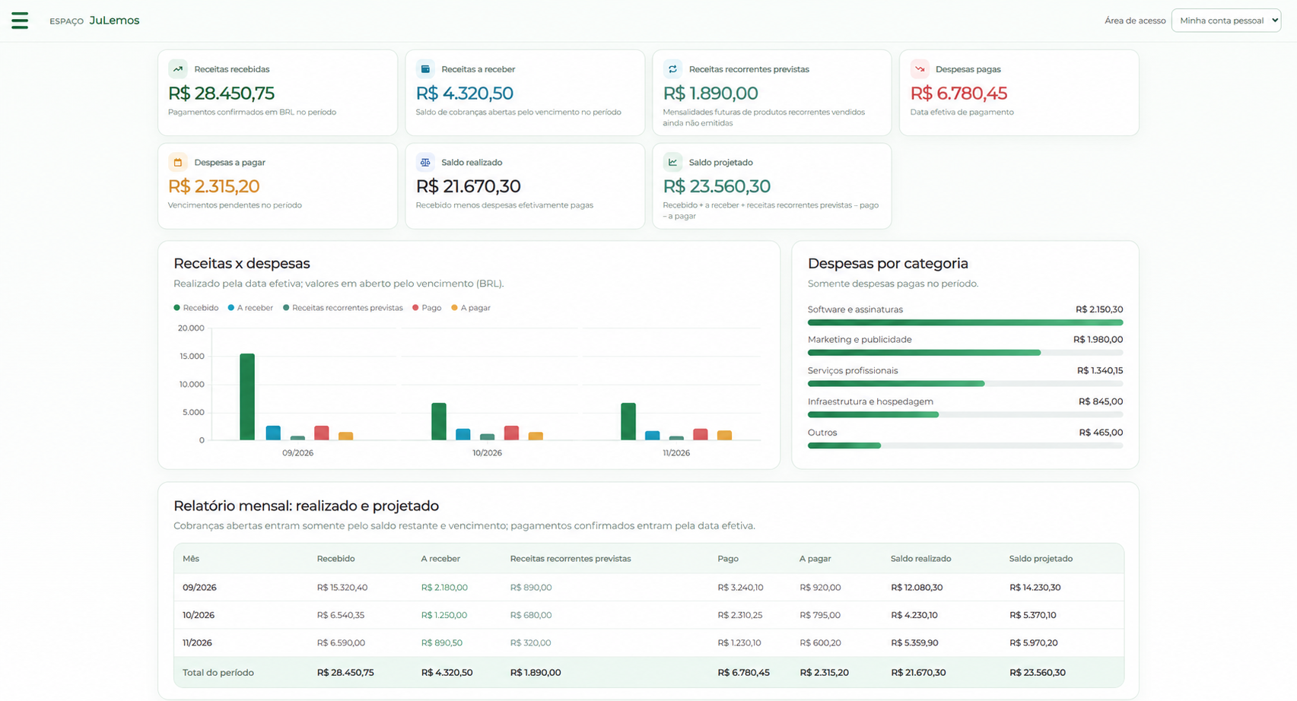
Task: Click the Total do período row label
Action: point(218,673)
